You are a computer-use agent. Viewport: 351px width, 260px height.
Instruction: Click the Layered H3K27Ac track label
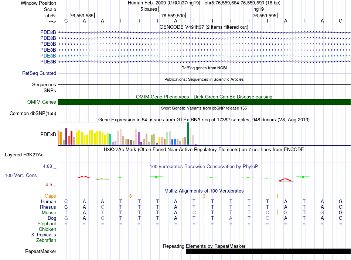24,155
